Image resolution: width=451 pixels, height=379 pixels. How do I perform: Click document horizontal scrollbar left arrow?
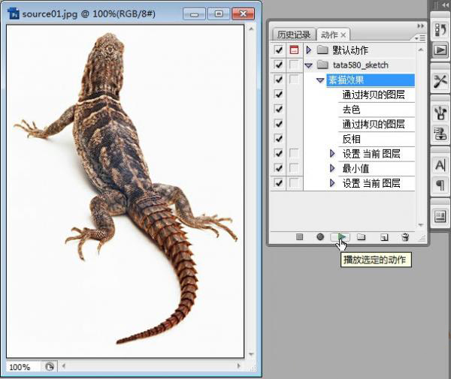click(64, 366)
